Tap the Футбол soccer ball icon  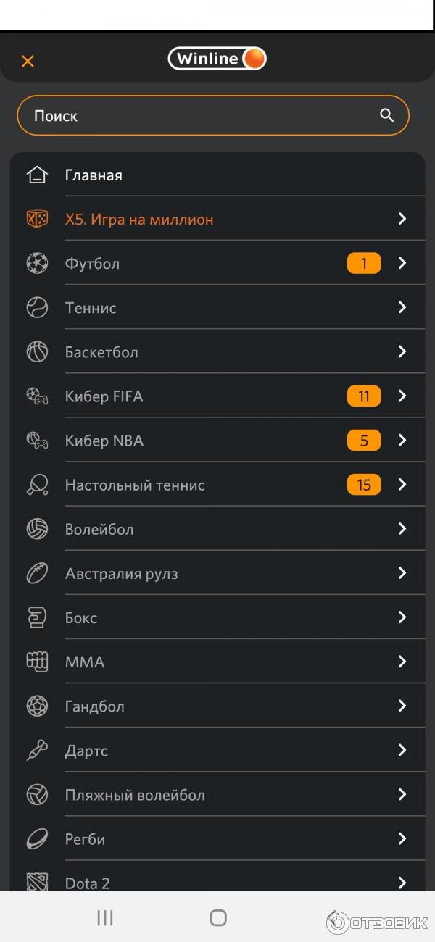(x=37, y=263)
